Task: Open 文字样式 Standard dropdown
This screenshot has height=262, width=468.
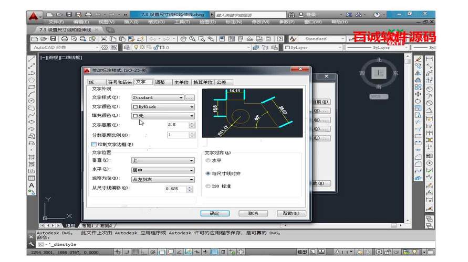Action: click(x=158, y=97)
